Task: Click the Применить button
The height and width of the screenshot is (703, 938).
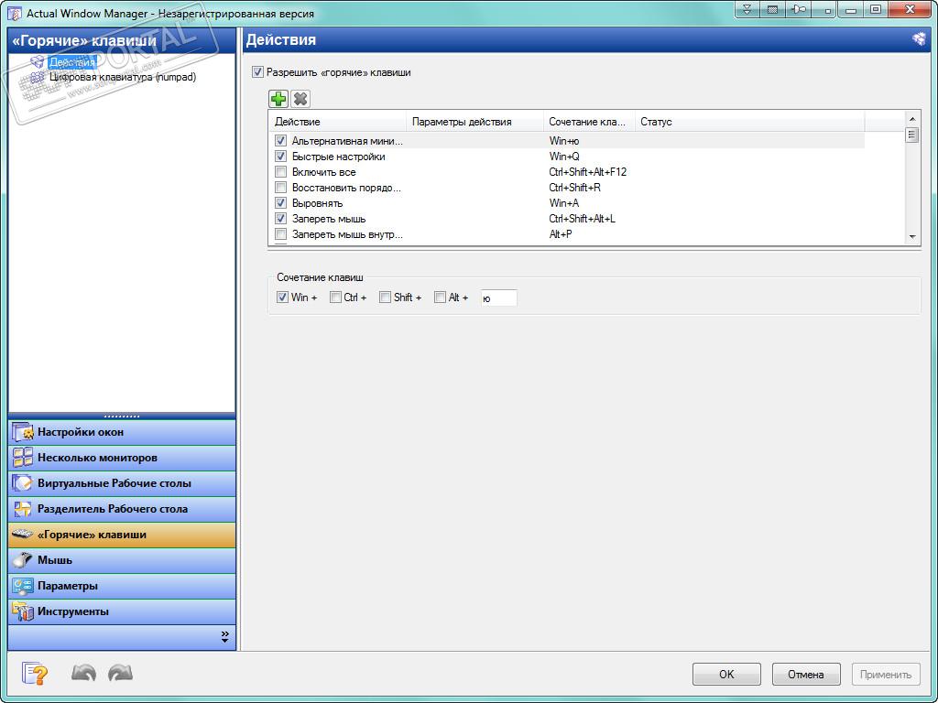Action: [886, 675]
